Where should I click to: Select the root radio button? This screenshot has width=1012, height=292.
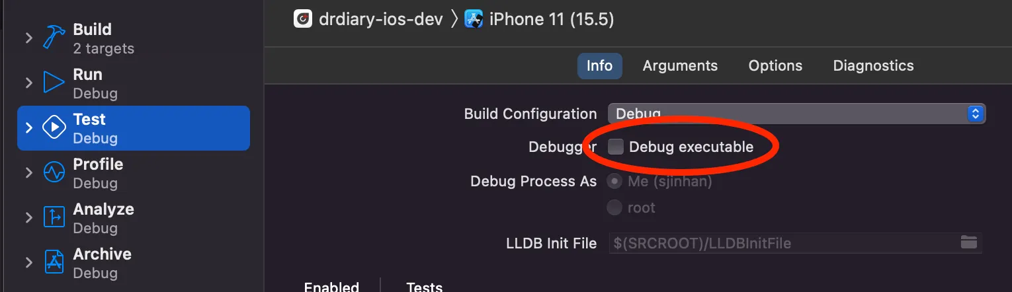[x=615, y=207]
